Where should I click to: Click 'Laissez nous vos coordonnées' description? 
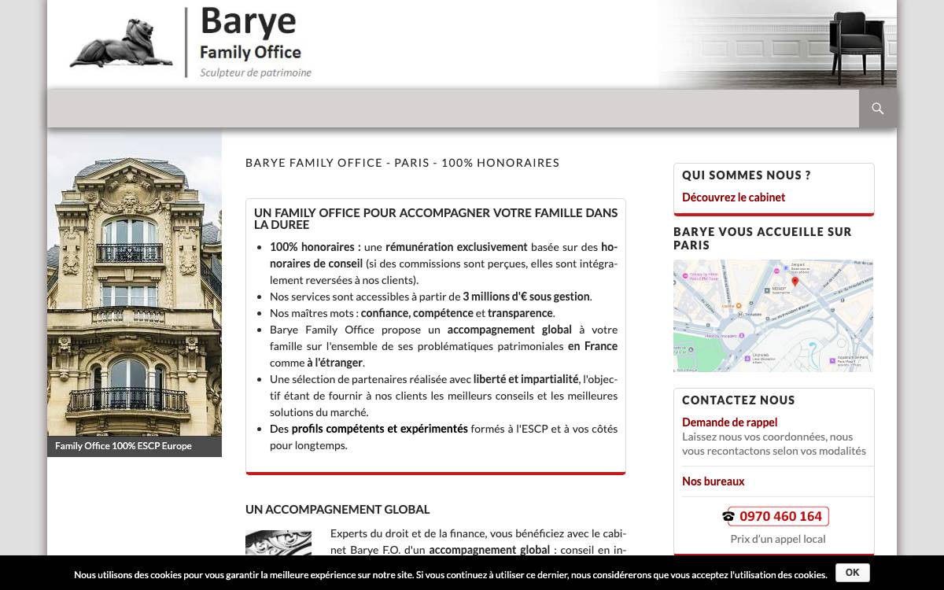point(774,444)
